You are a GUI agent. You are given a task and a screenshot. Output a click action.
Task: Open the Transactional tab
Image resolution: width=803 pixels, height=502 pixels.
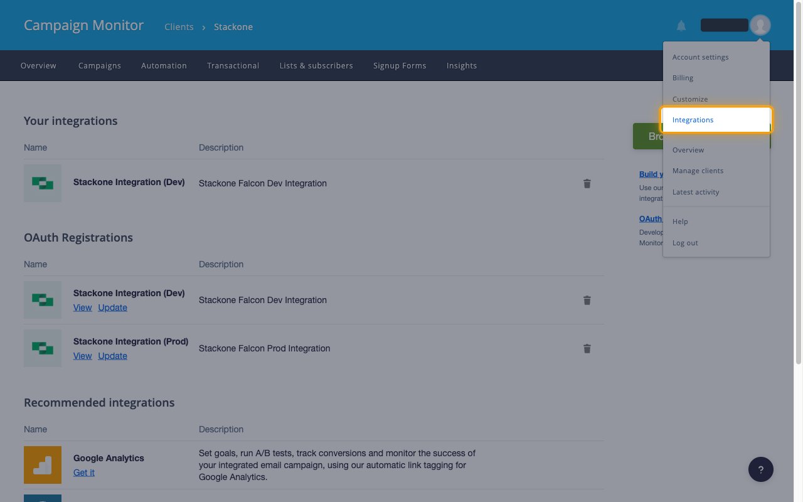pyautogui.click(x=233, y=65)
